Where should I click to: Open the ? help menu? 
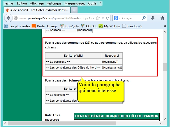tap(100, 3)
